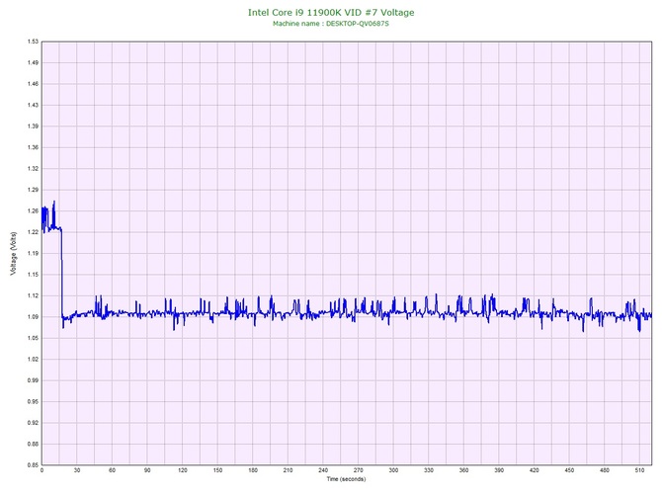Click the 0.99 voltage axis tick label
The height and width of the screenshot is (496, 662).
[x=33, y=379]
